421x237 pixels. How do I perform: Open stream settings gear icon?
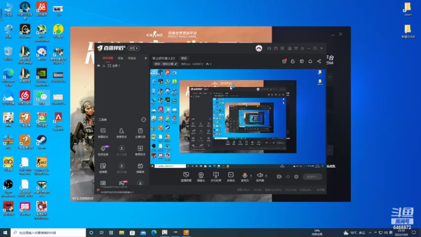tap(296, 176)
